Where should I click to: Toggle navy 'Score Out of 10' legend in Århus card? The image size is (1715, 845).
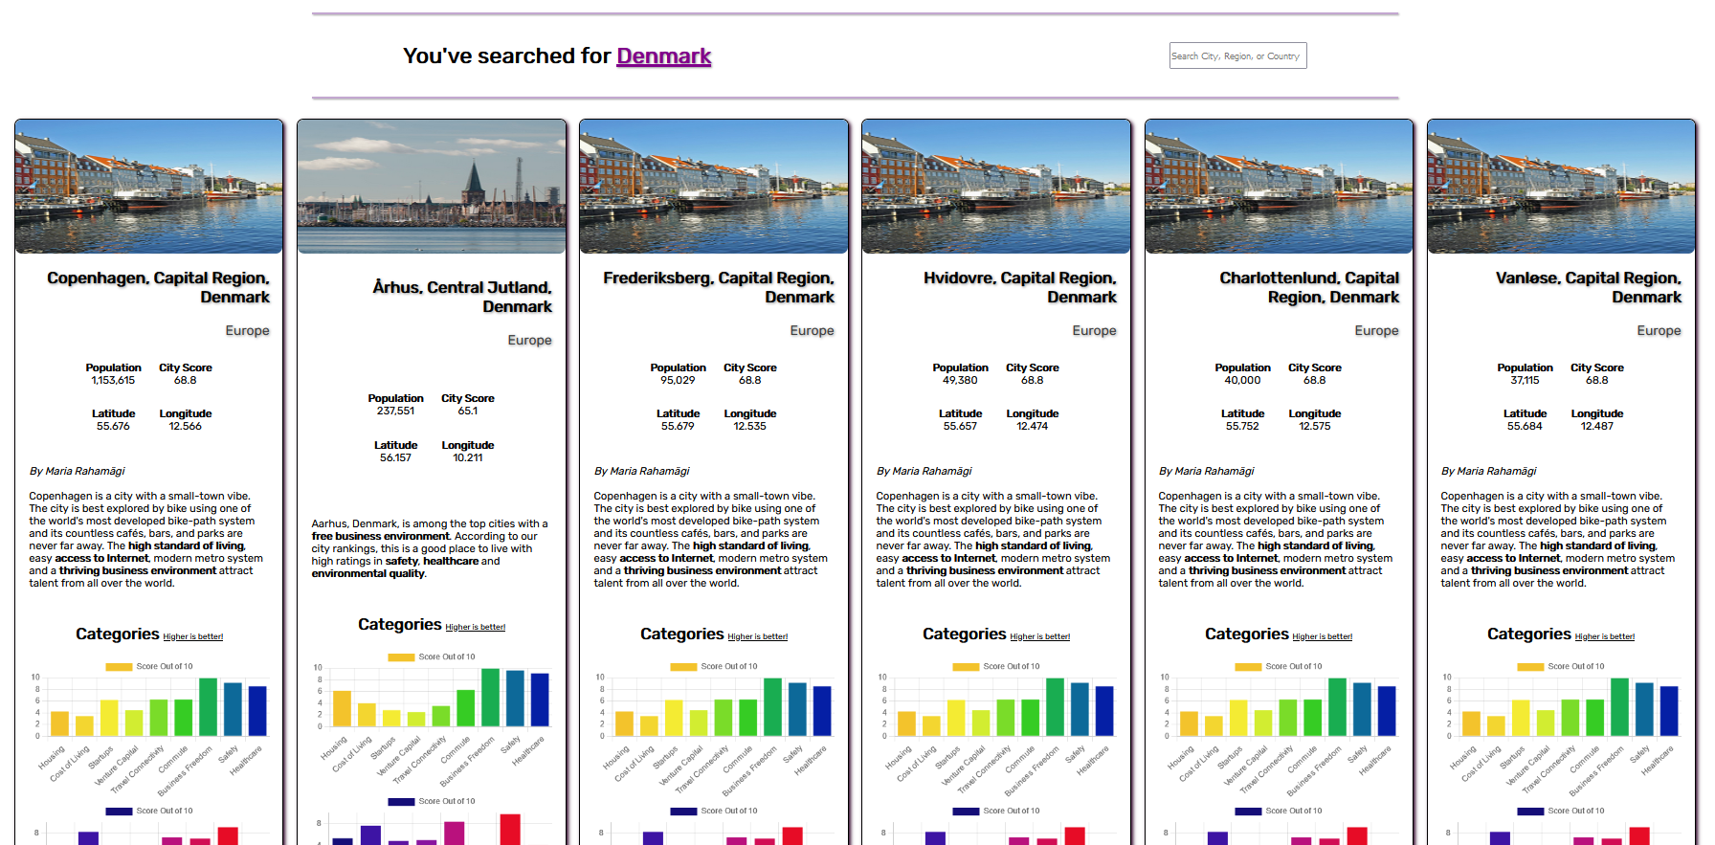(432, 801)
